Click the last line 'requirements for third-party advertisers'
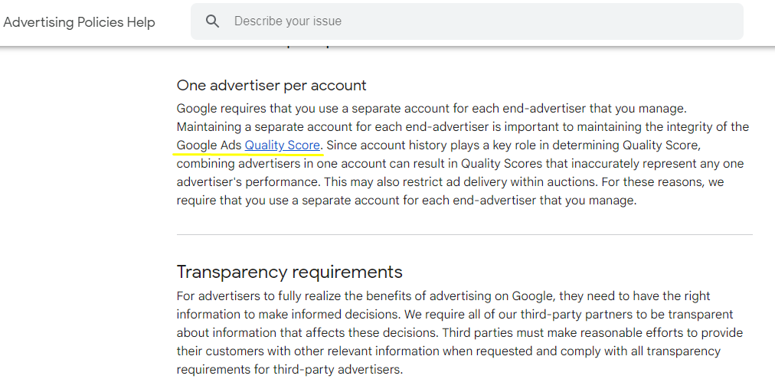This screenshot has width=775, height=379. (289, 369)
